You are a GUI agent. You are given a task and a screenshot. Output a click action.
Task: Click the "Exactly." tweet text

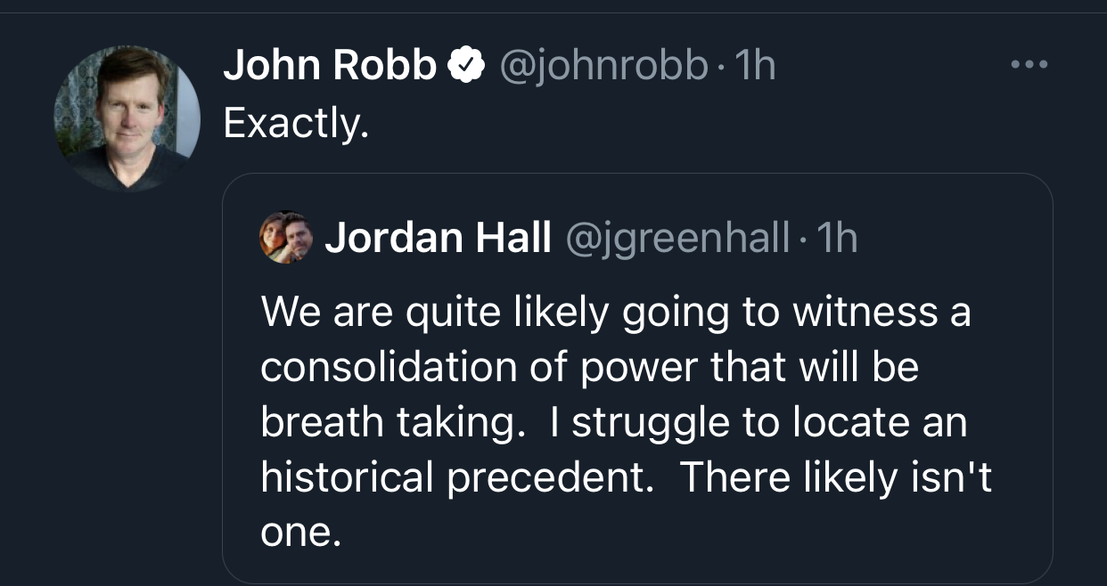296,123
